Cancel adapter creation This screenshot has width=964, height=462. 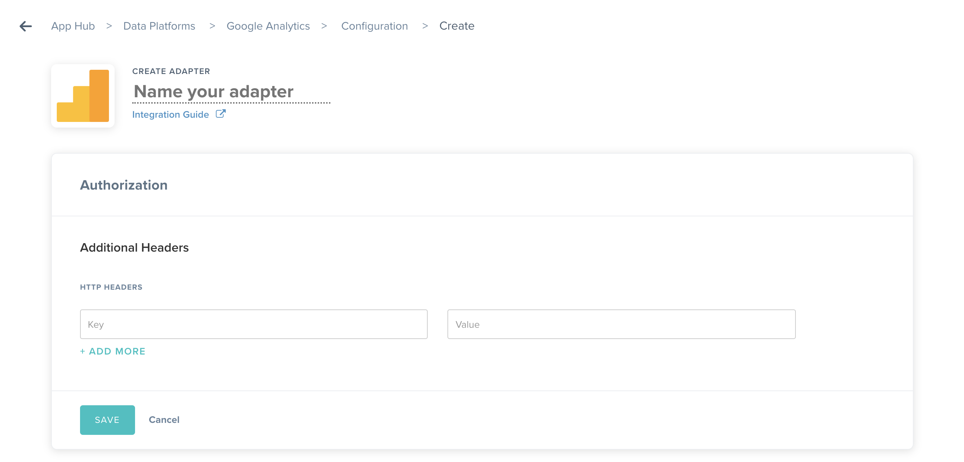point(164,420)
